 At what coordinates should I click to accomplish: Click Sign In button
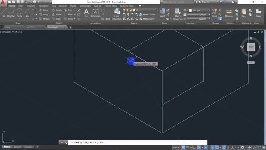click(x=204, y=2)
